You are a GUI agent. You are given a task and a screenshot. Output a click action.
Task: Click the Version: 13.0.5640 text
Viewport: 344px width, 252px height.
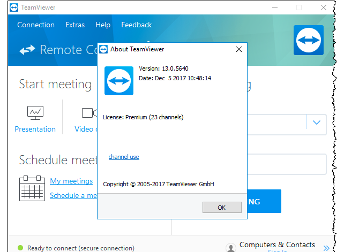[163, 68]
